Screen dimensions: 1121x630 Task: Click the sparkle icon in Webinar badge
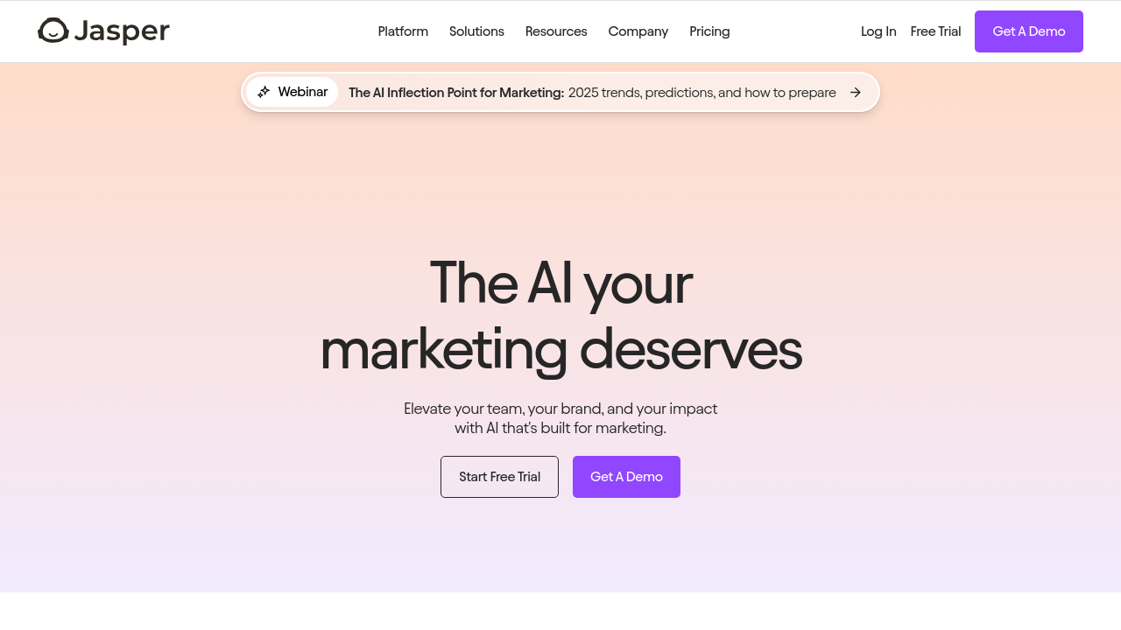coord(264,92)
